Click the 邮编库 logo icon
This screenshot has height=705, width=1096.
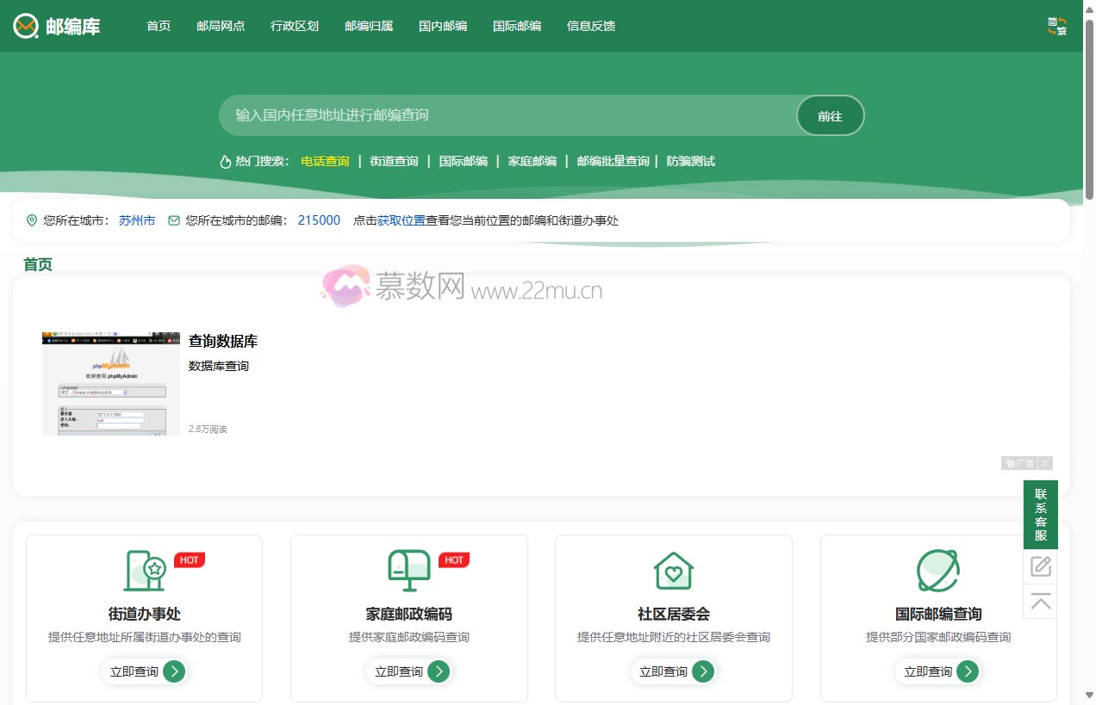[x=24, y=25]
